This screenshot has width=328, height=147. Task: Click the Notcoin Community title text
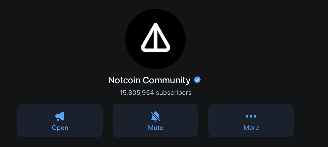click(149, 80)
